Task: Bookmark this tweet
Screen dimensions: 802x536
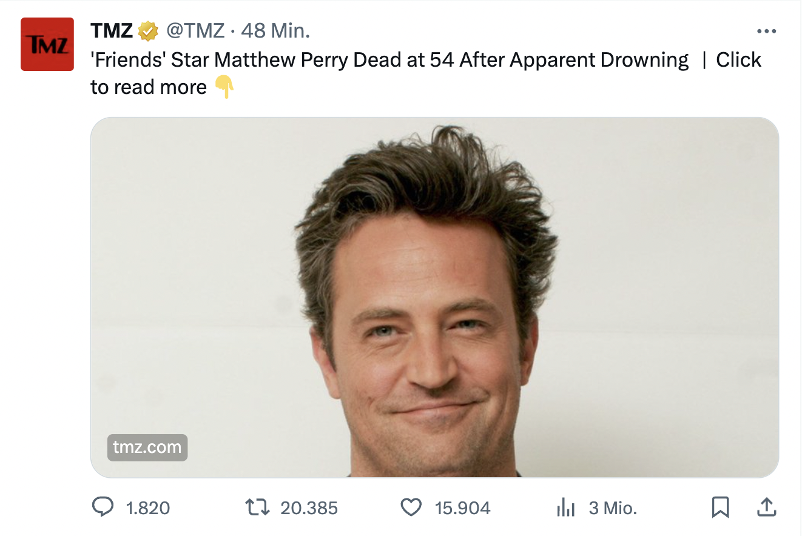Action: [721, 508]
